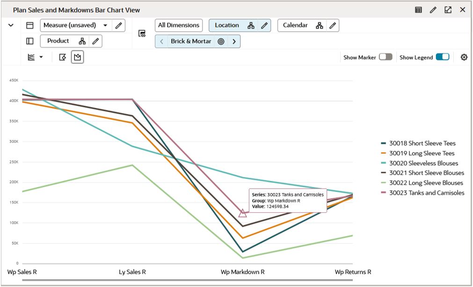473x287 pixels.
Task: Click the Product hierarchy icon
Action: [x=83, y=41]
